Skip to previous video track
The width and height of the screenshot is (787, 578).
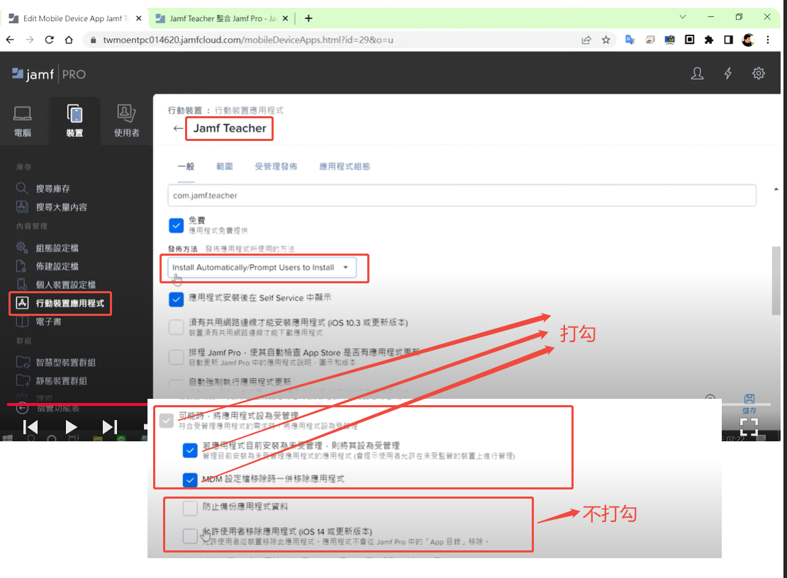tap(30, 427)
